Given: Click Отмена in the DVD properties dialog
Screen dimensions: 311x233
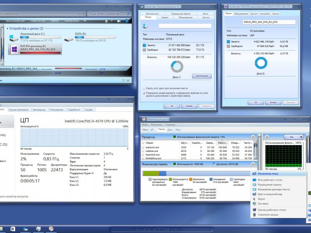Looking at the screenshot, I should click(273, 103).
